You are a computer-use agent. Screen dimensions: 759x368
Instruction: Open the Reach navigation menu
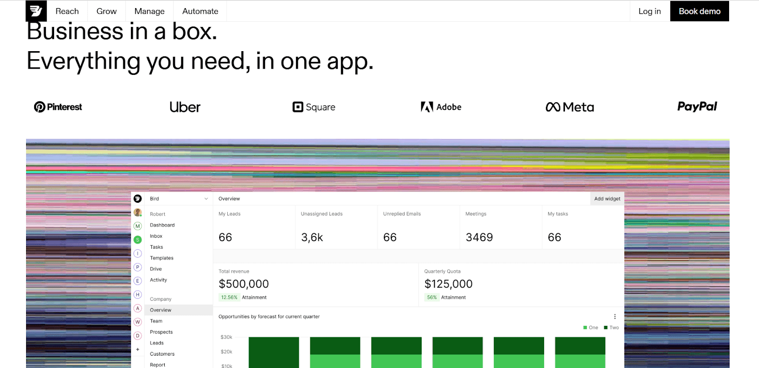[67, 11]
